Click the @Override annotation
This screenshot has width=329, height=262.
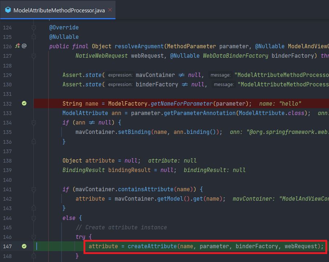pyautogui.click(x=64, y=28)
